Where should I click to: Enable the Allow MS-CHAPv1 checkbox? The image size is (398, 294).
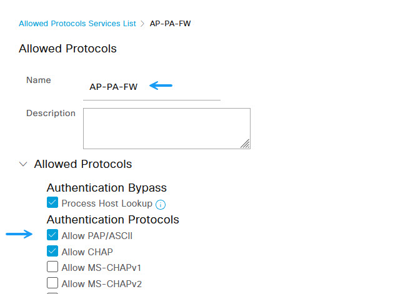tap(52, 267)
